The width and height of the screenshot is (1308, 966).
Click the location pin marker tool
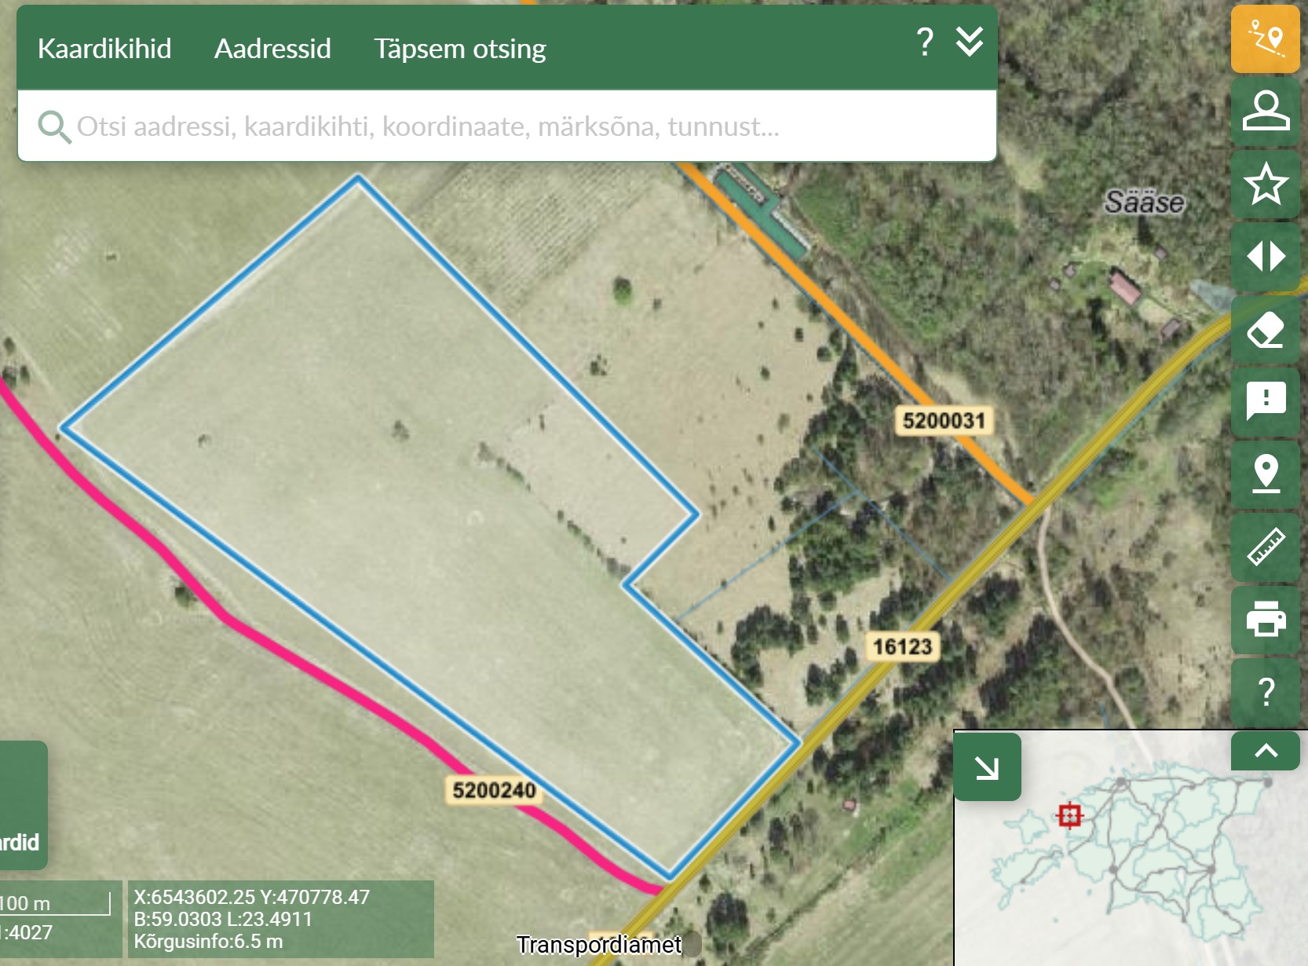(1265, 474)
